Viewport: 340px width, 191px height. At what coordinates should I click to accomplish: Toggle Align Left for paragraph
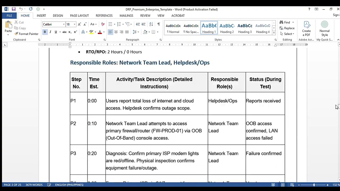click(x=110, y=32)
